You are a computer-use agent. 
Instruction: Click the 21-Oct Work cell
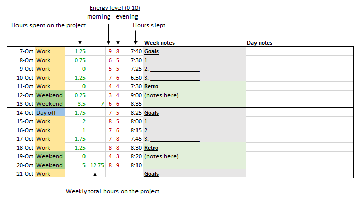[x=49, y=174]
